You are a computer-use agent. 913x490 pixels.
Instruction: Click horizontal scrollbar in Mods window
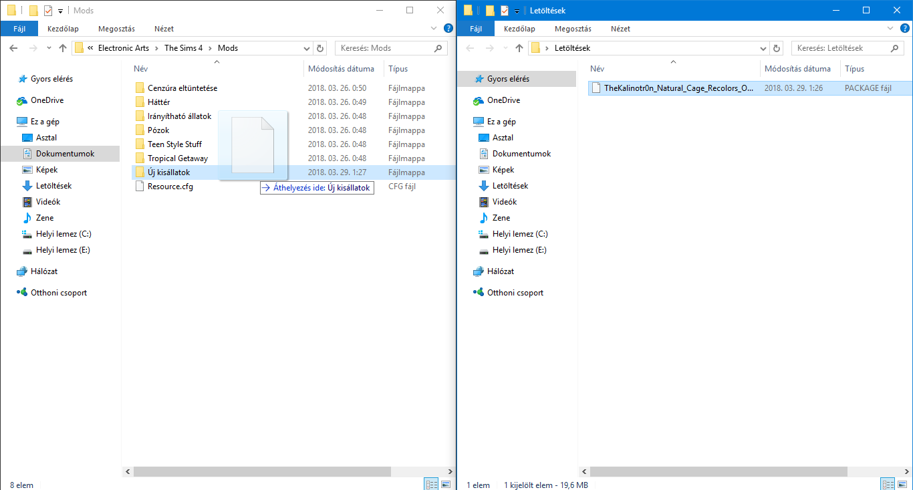click(x=262, y=471)
